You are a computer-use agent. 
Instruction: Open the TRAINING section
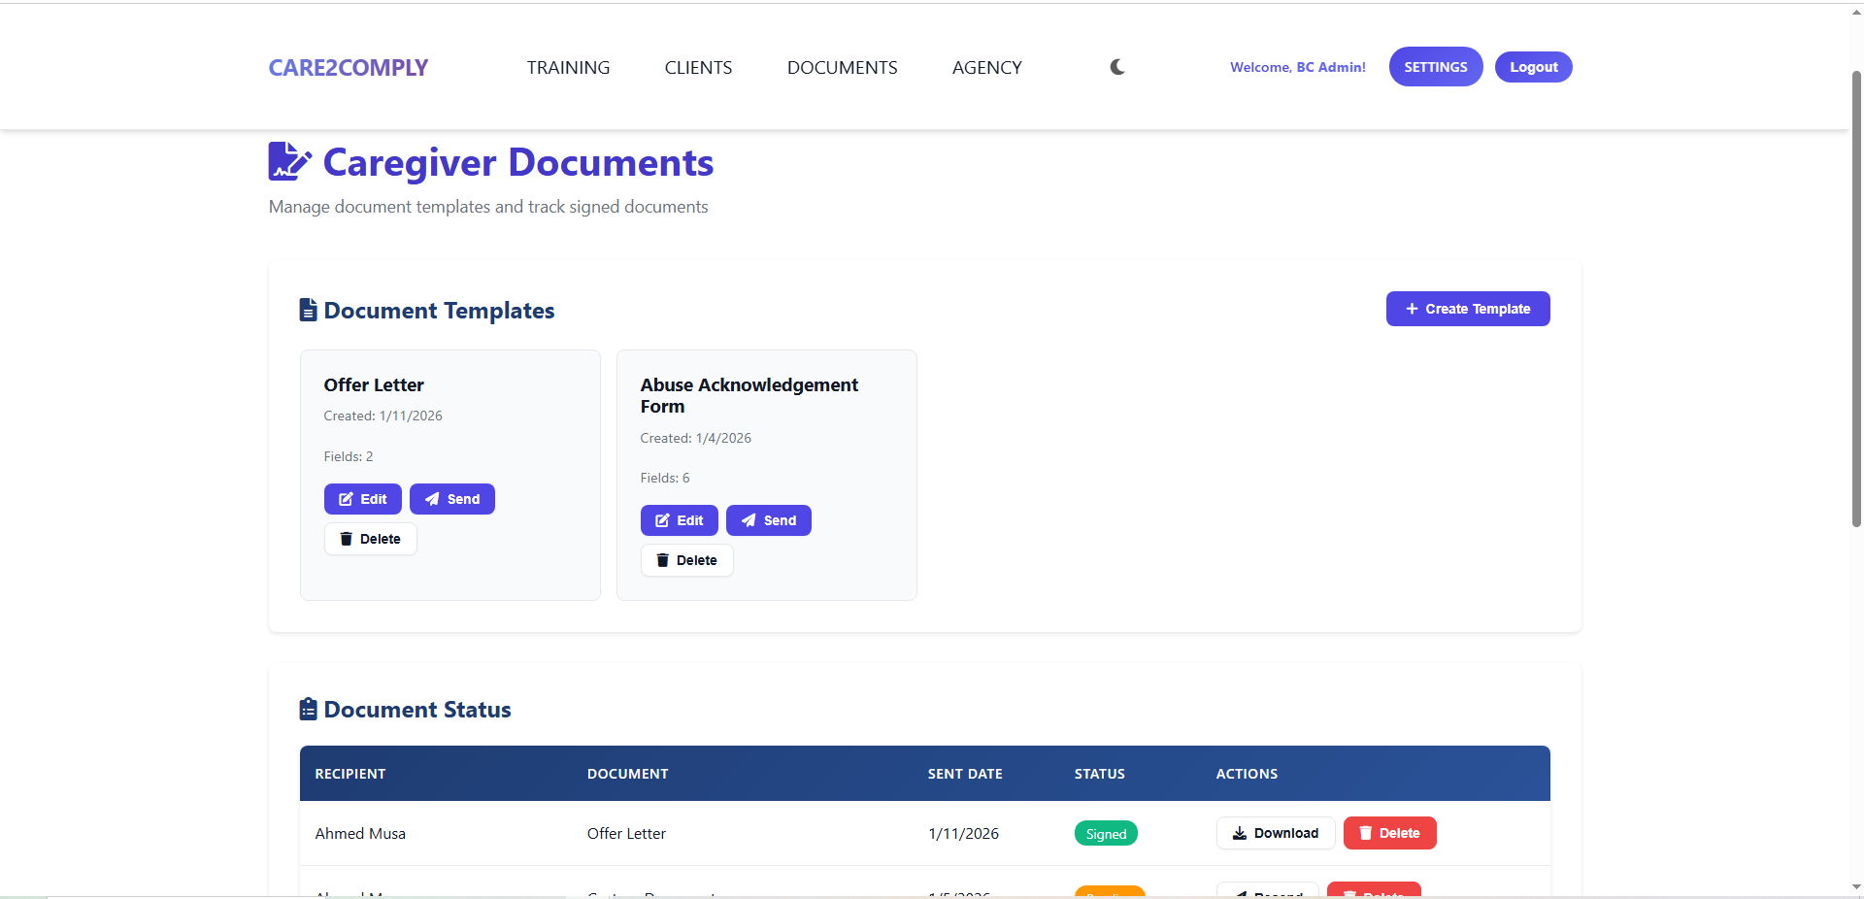[x=568, y=67]
